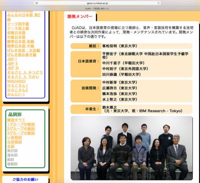This screenshot has width=200, height=183.
Task: Open the かんじ(一) link
Action: coord(16,94)
